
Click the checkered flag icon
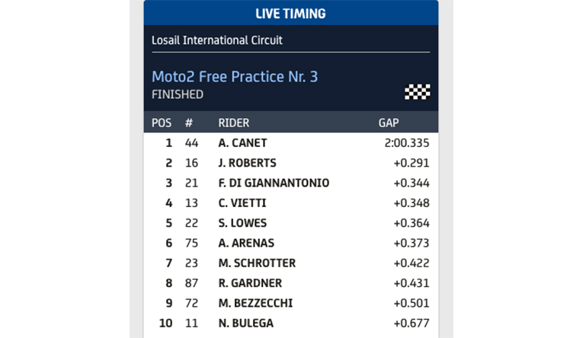point(417,92)
